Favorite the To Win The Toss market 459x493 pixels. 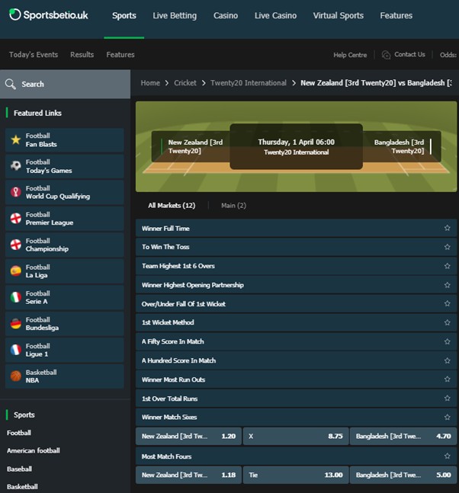(x=447, y=247)
